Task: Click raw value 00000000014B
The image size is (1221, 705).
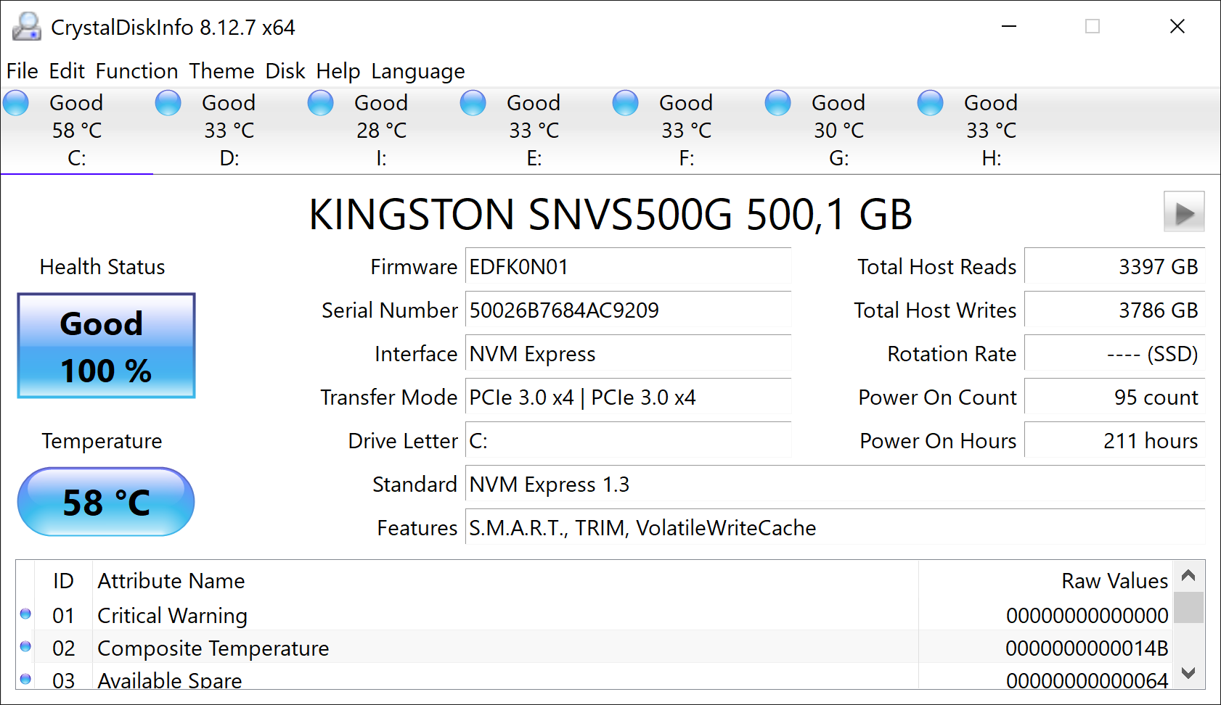Action: click(x=1087, y=648)
